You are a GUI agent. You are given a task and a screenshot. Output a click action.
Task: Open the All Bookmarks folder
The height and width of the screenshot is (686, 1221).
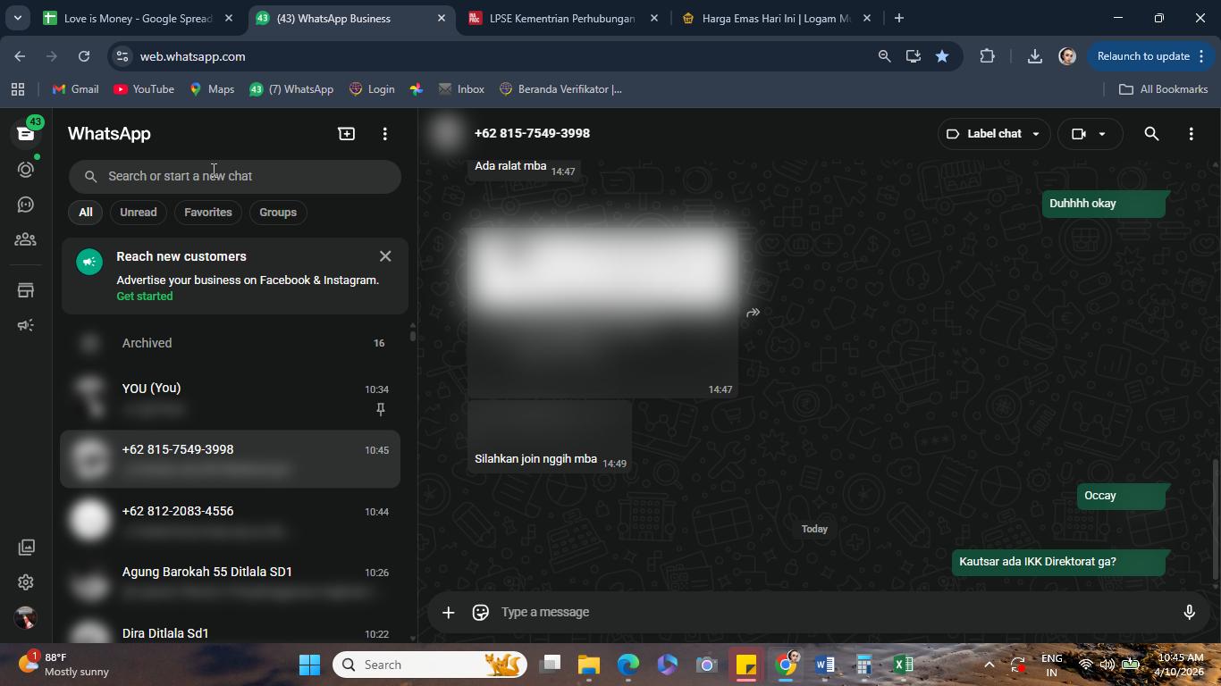1164,89
